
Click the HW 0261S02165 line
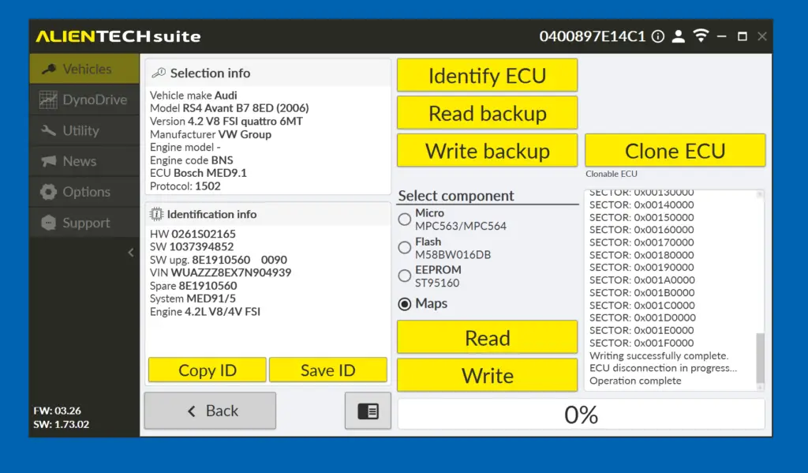[x=193, y=234]
